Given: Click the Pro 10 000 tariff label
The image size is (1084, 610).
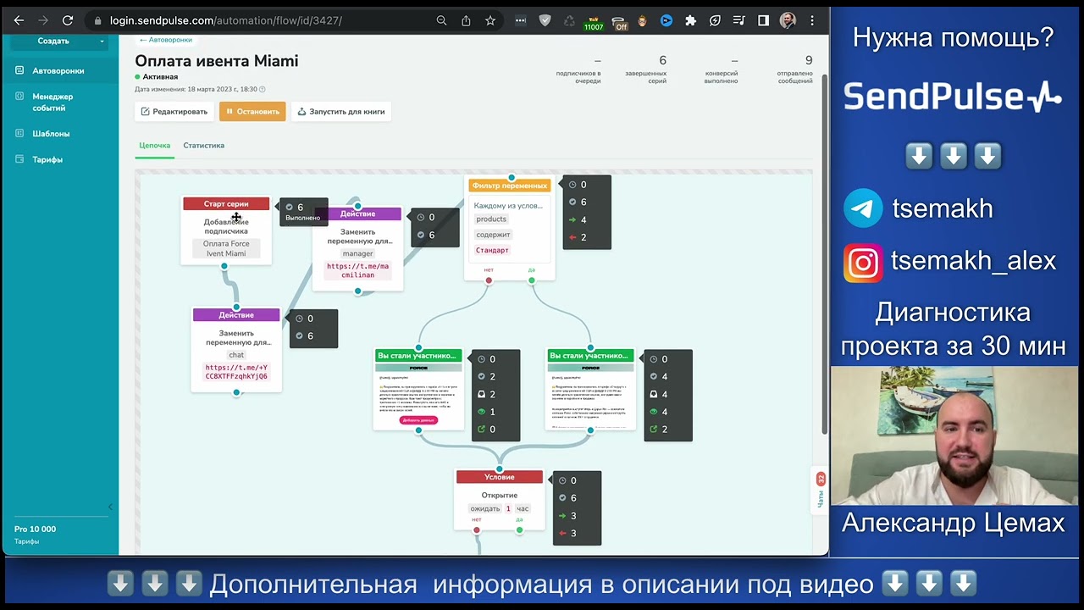Looking at the screenshot, I should tap(35, 530).
